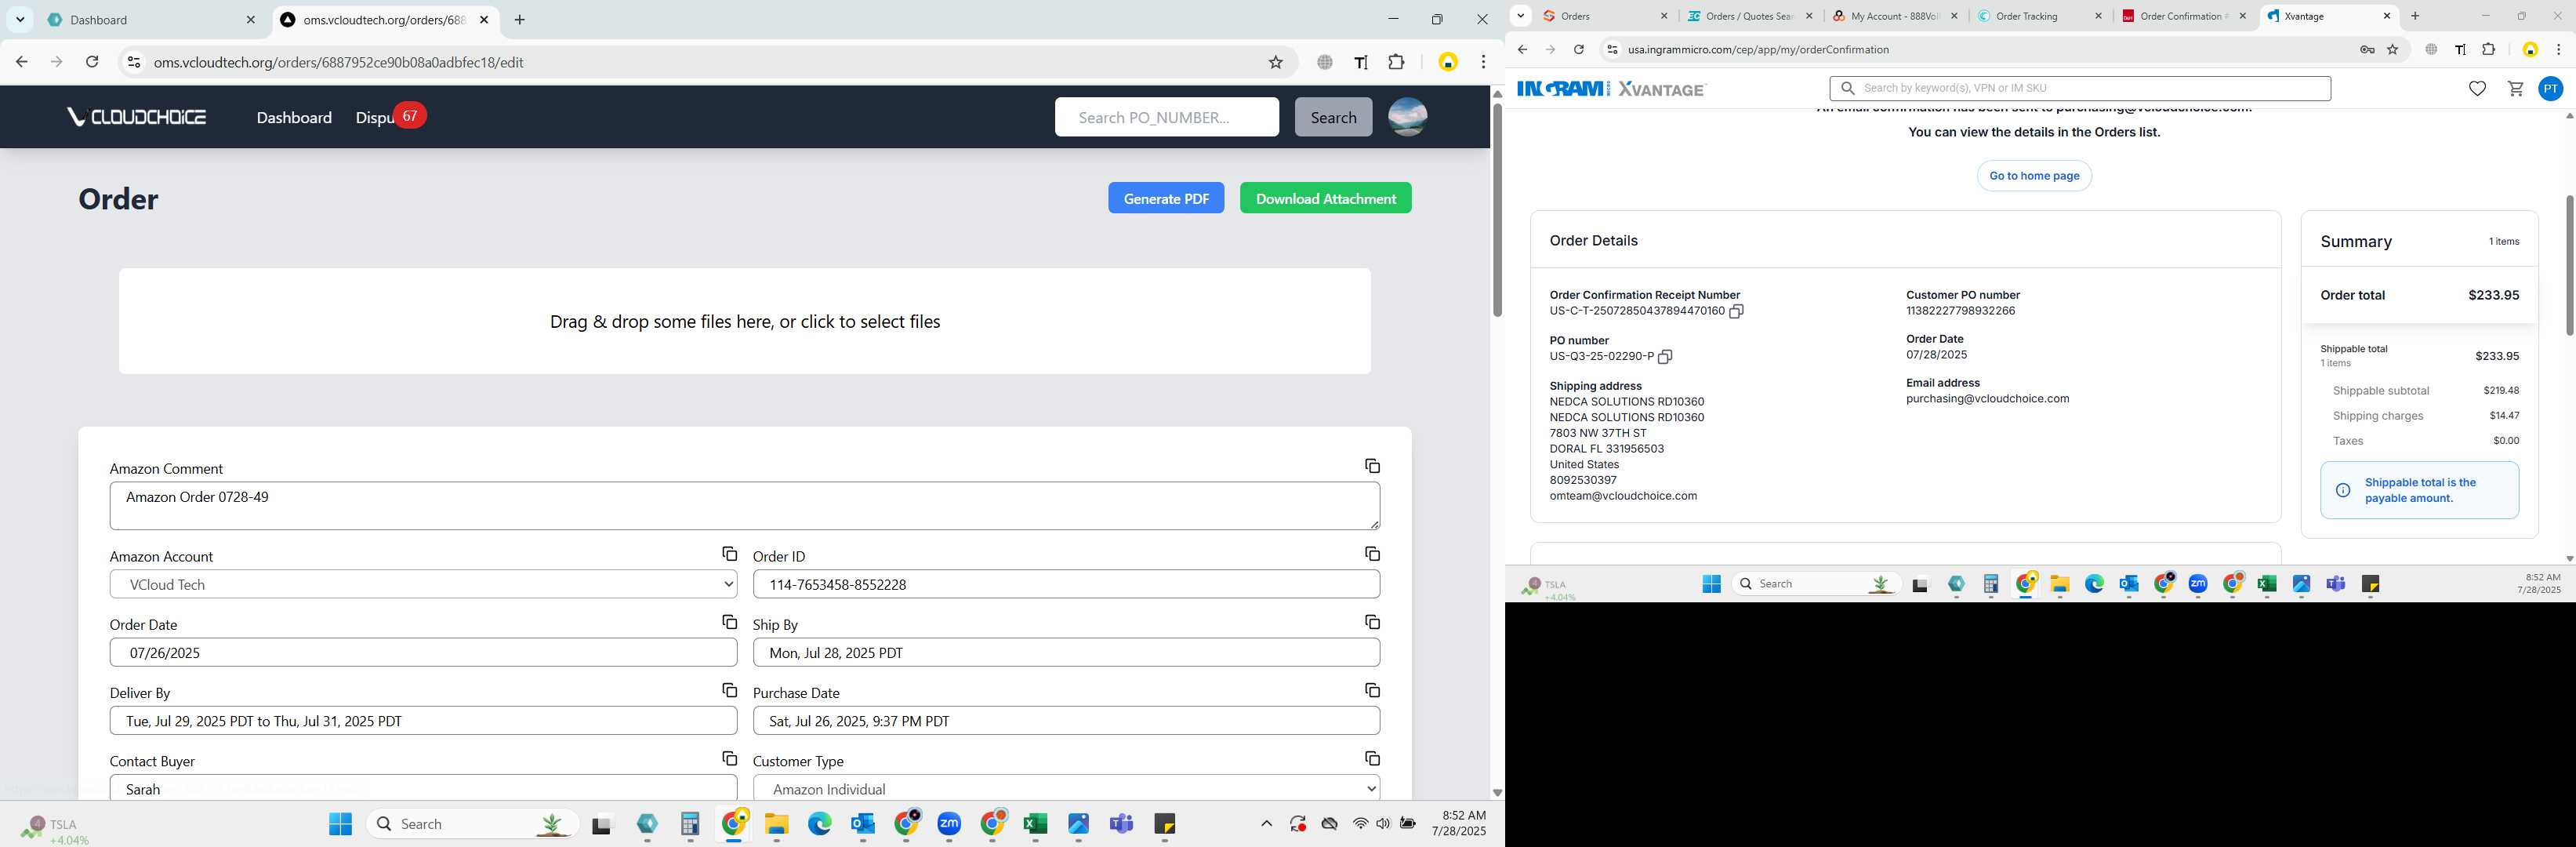Switch to the My Account - 888Vol tab
The image size is (2576, 847).
[1894, 16]
